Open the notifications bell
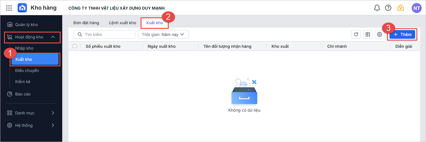The image size is (426, 142). click(377, 8)
